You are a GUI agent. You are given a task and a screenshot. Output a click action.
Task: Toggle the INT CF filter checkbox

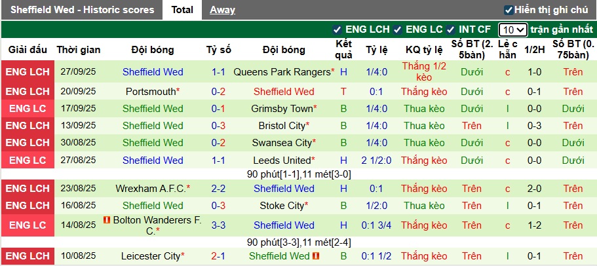coord(450,29)
